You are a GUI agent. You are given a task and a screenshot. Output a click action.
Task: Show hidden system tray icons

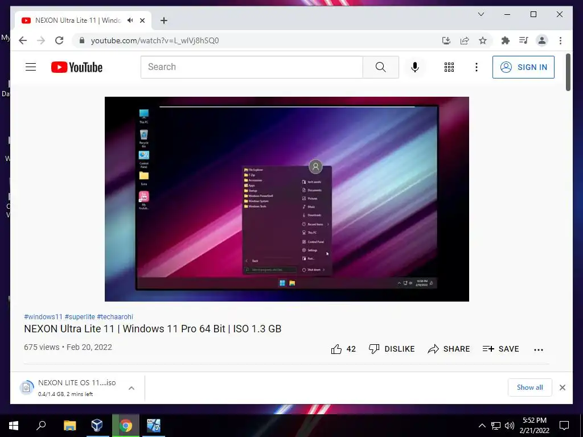482,426
